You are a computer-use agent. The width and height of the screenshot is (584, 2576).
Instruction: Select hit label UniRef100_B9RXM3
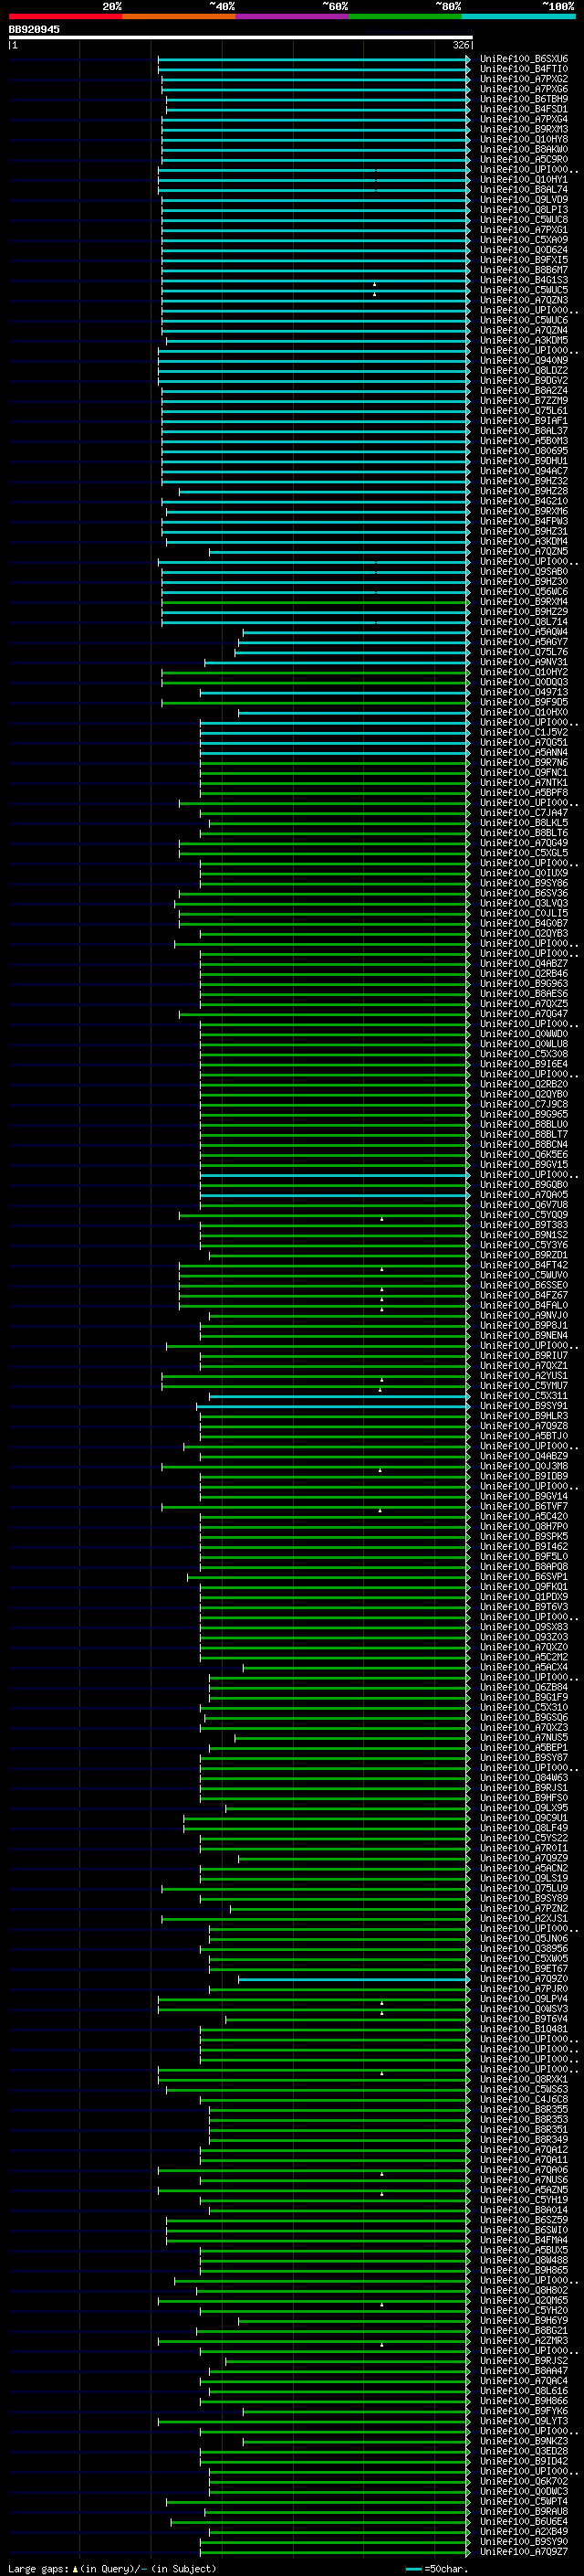(524, 129)
